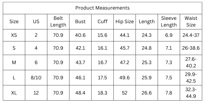Screen dimensions: 206x103
Task: Click the Product Measurements table title
Action: [102, 8]
